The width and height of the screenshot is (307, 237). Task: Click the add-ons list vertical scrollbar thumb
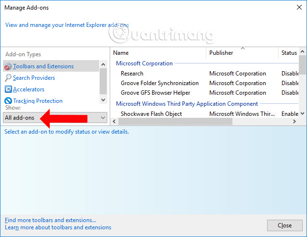[303, 65]
